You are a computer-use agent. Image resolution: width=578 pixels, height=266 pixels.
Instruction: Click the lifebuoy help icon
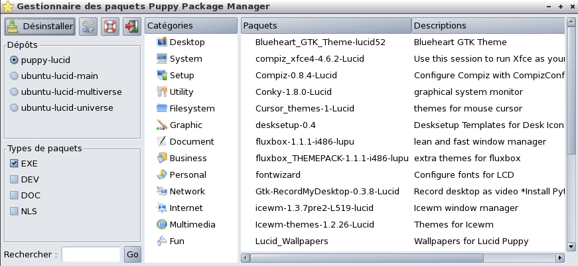point(110,27)
